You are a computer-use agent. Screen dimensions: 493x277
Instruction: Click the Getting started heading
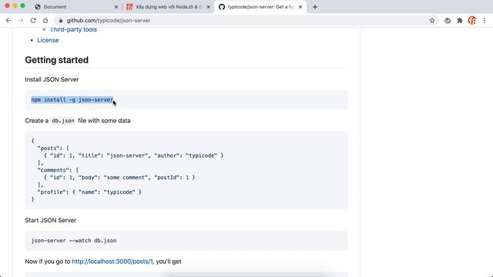56,60
